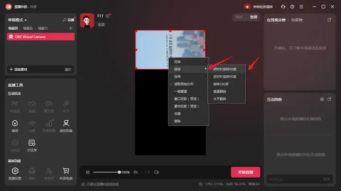The image size is (341, 191).
Task: Open 直播设置 live settings
Action: click(x=15, y=174)
